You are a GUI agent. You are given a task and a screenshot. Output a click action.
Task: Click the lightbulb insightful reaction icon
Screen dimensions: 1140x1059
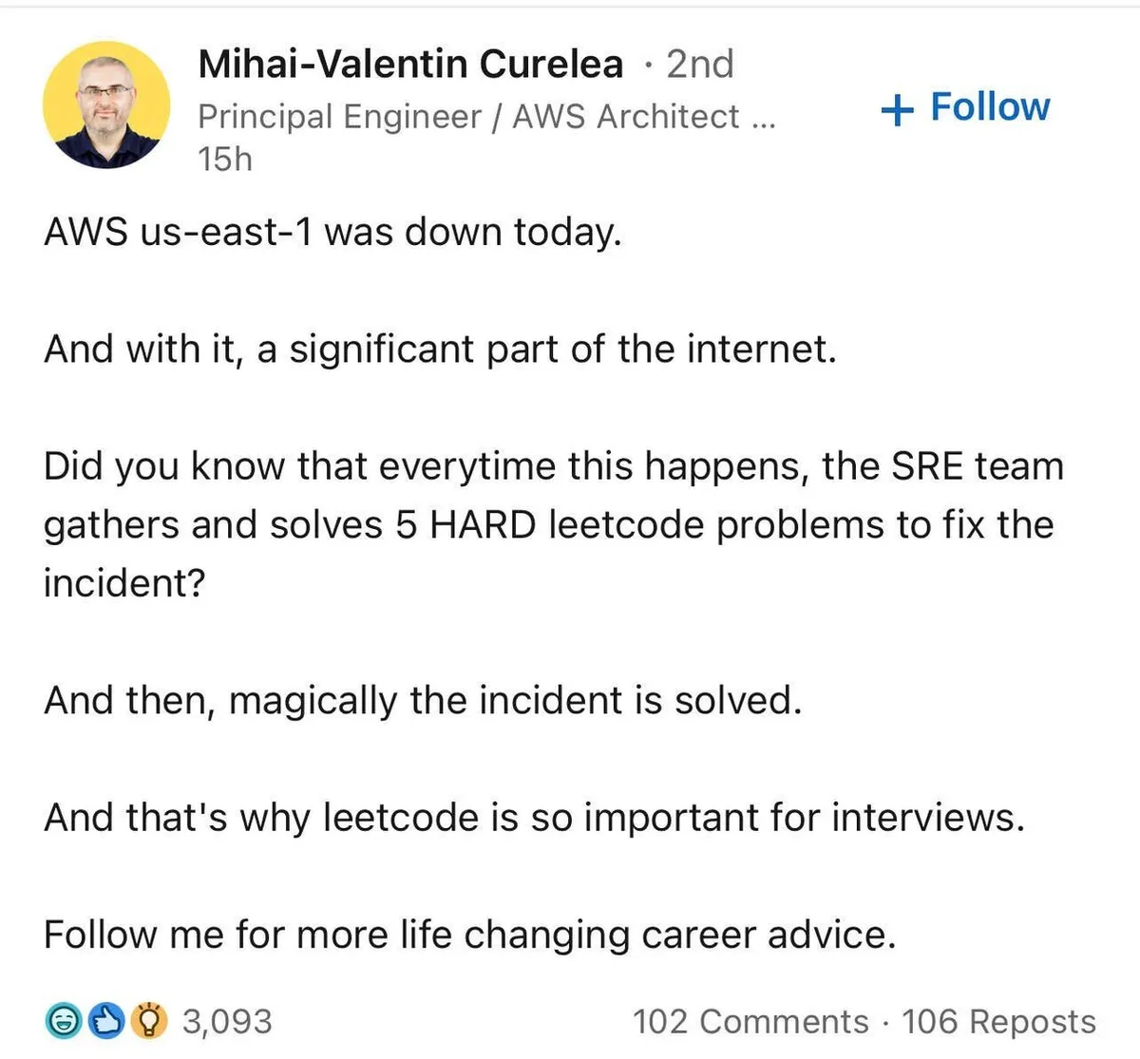tap(148, 1021)
